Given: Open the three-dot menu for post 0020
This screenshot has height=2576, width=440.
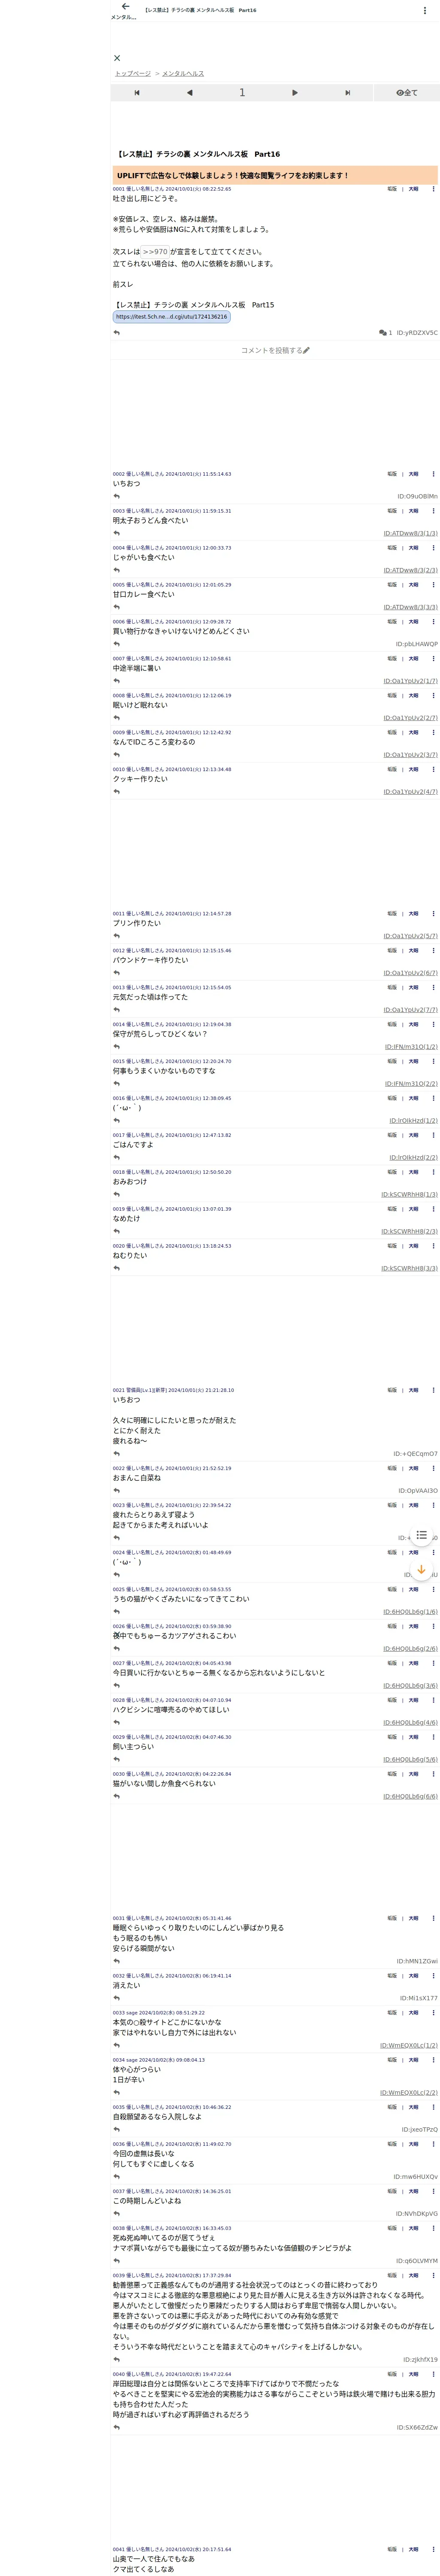Looking at the screenshot, I should [x=433, y=1246].
